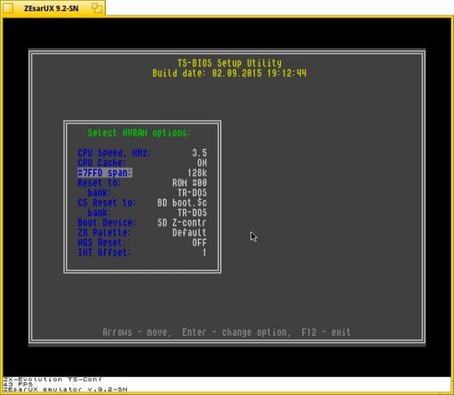Click the "Select NVRAM options:" heading
Viewport: 454px width, 395px height.
[139, 133]
